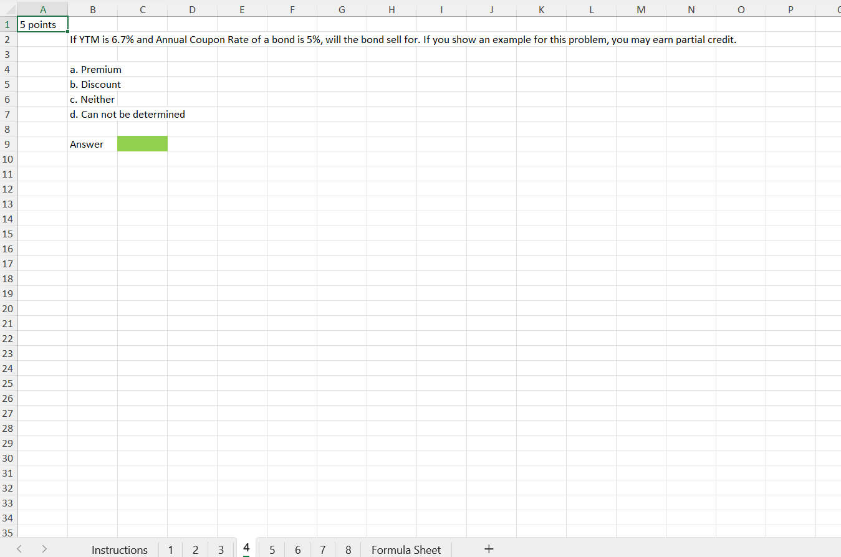Select column B by its header
Viewport: 841px width, 557px height.
[92, 9]
